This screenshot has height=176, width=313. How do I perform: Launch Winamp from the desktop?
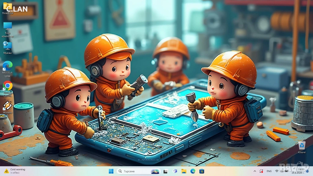tap(7, 107)
